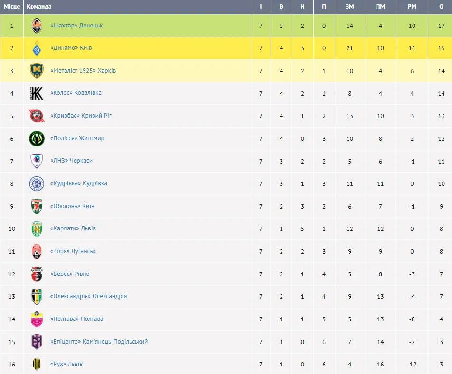Click the Kryvbas Kryvyi Rih logo
The height and width of the screenshot is (374, 452).
click(37, 116)
